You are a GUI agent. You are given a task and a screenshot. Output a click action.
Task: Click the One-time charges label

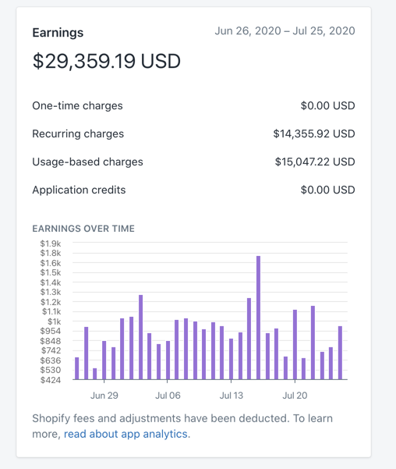coord(77,105)
